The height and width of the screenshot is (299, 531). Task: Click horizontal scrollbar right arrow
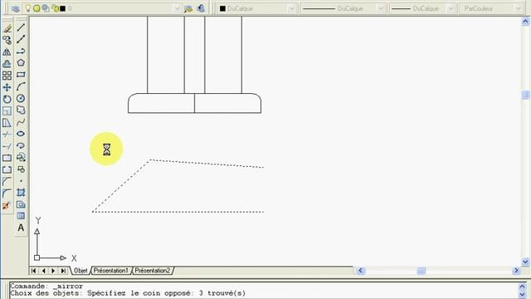coord(516,271)
